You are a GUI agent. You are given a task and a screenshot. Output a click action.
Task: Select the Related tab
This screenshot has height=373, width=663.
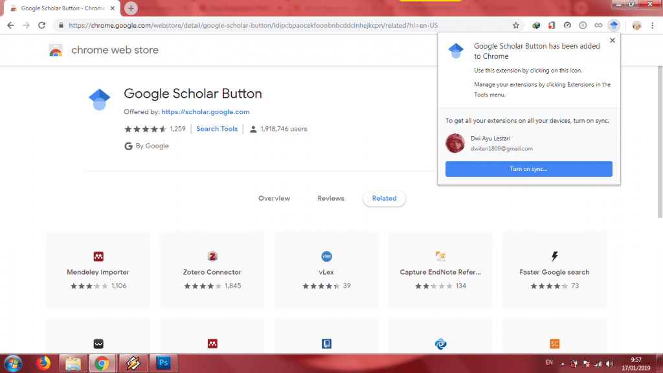[x=384, y=198]
